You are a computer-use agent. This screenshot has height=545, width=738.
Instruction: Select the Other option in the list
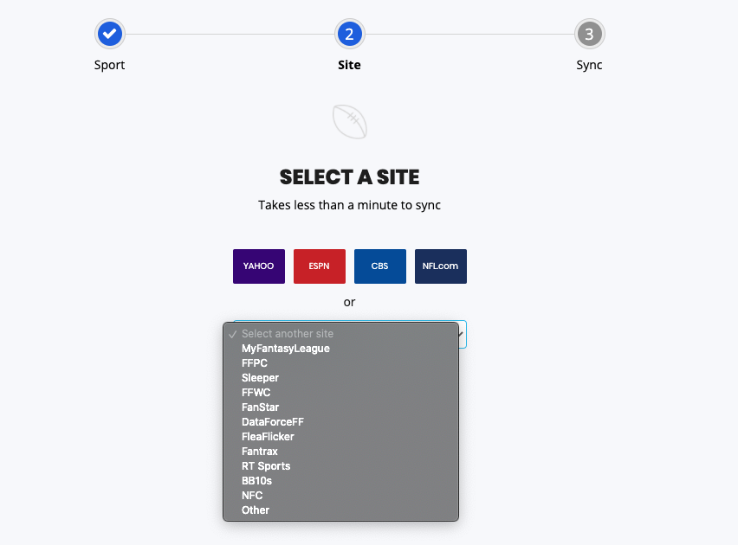pos(340,510)
